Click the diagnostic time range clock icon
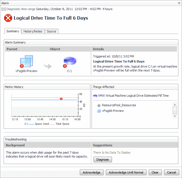 [x=4, y=9]
